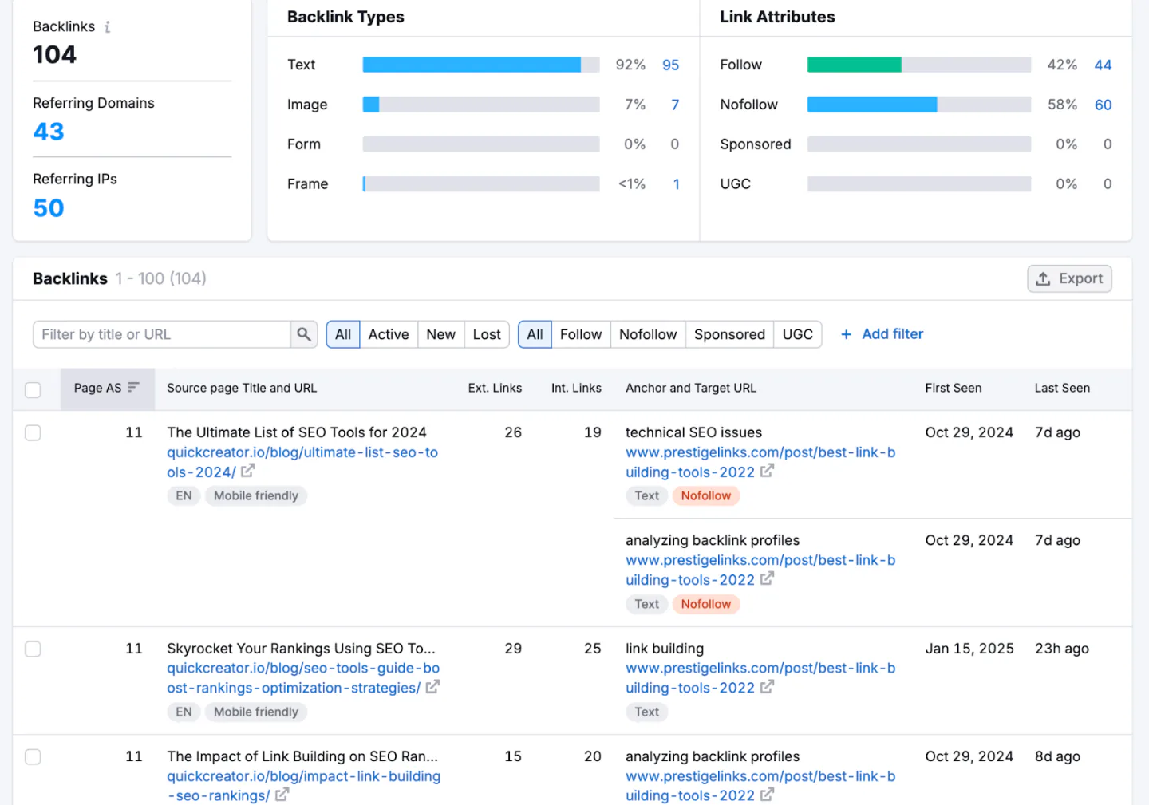Click Text tag under link building anchor

click(647, 712)
